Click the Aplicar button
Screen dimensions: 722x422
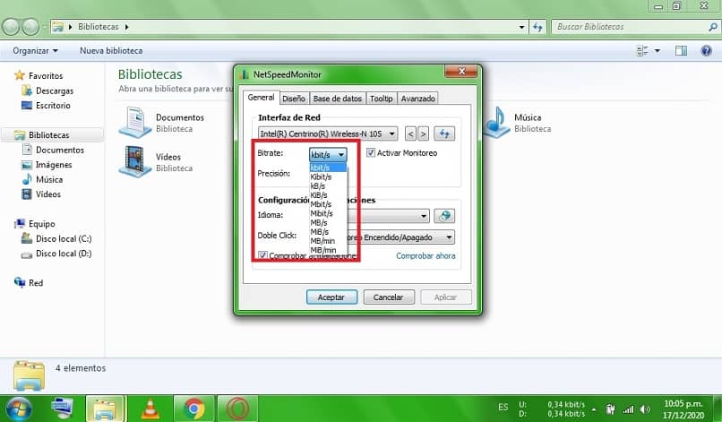click(446, 297)
